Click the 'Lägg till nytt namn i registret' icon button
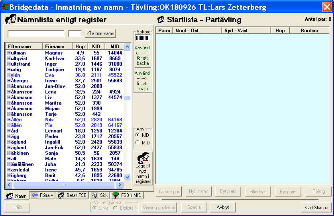This screenshot has height=216, width=334. tap(143, 168)
